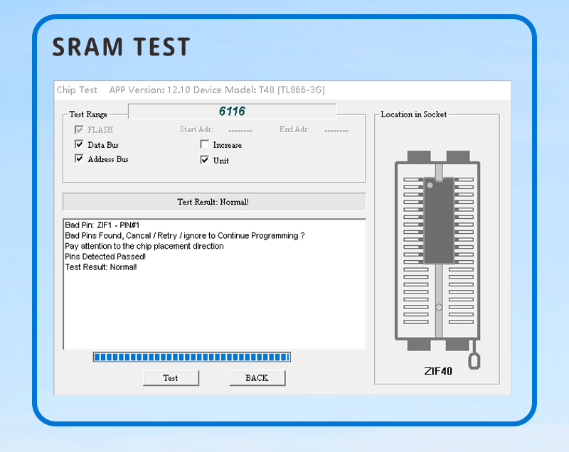Click the blue test progress bar
The image size is (569, 452).
191,357
